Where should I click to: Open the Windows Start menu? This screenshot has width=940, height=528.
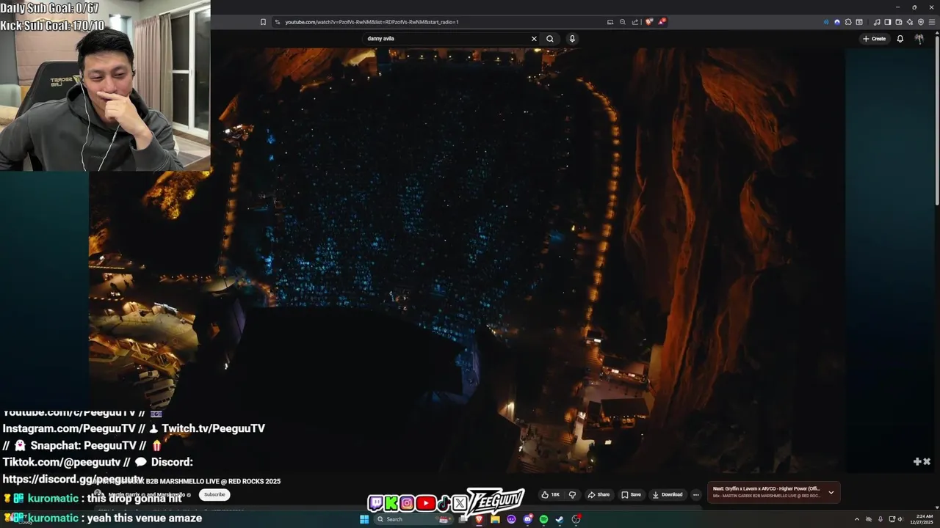364,519
